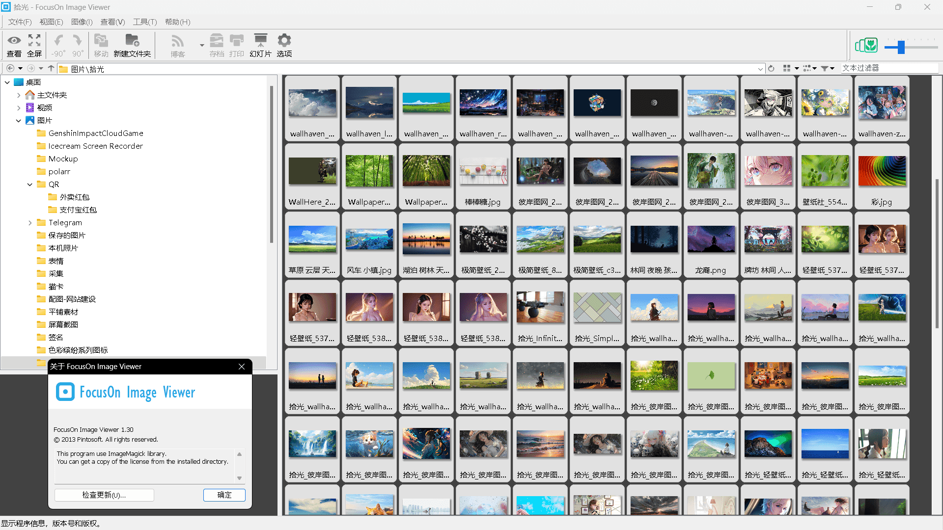Expand the 视频 tree node
The image size is (943, 530).
pyautogui.click(x=19, y=108)
